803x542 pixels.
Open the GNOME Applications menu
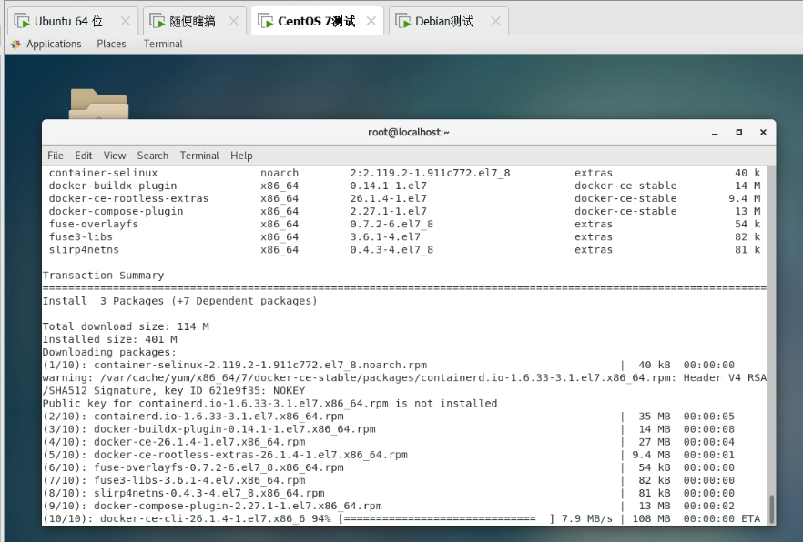[x=54, y=44]
